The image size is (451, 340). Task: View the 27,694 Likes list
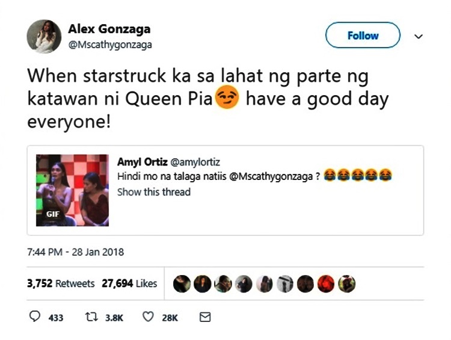click(x=129, y=283)
